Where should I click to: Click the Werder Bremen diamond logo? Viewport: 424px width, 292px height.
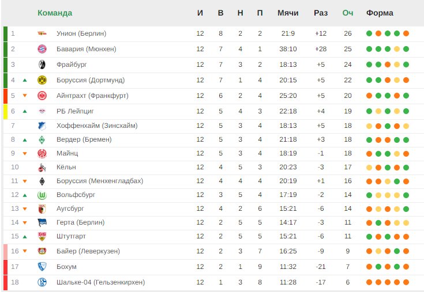pos(42,140)
